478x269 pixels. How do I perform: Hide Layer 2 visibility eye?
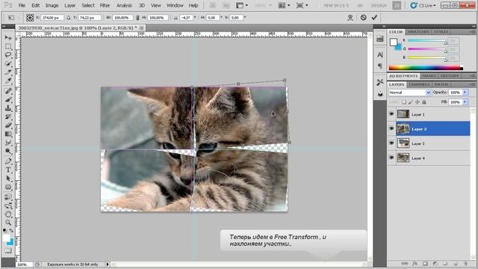[391, 129]
